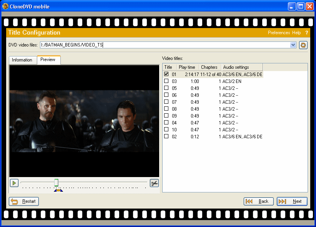316x227 pixels.
Task: Check title 07 checkbox
Action: (166, 102)
